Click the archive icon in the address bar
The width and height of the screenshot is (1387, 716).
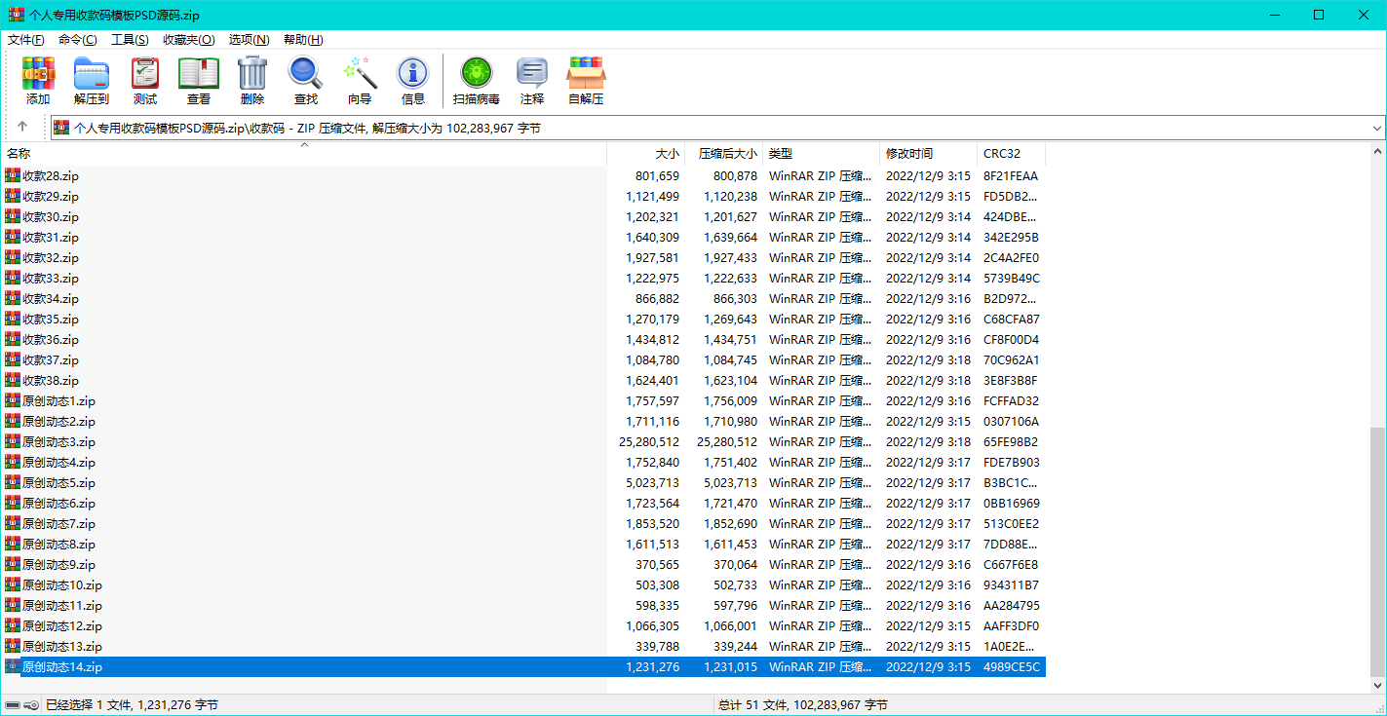click(x=61, y=128)
